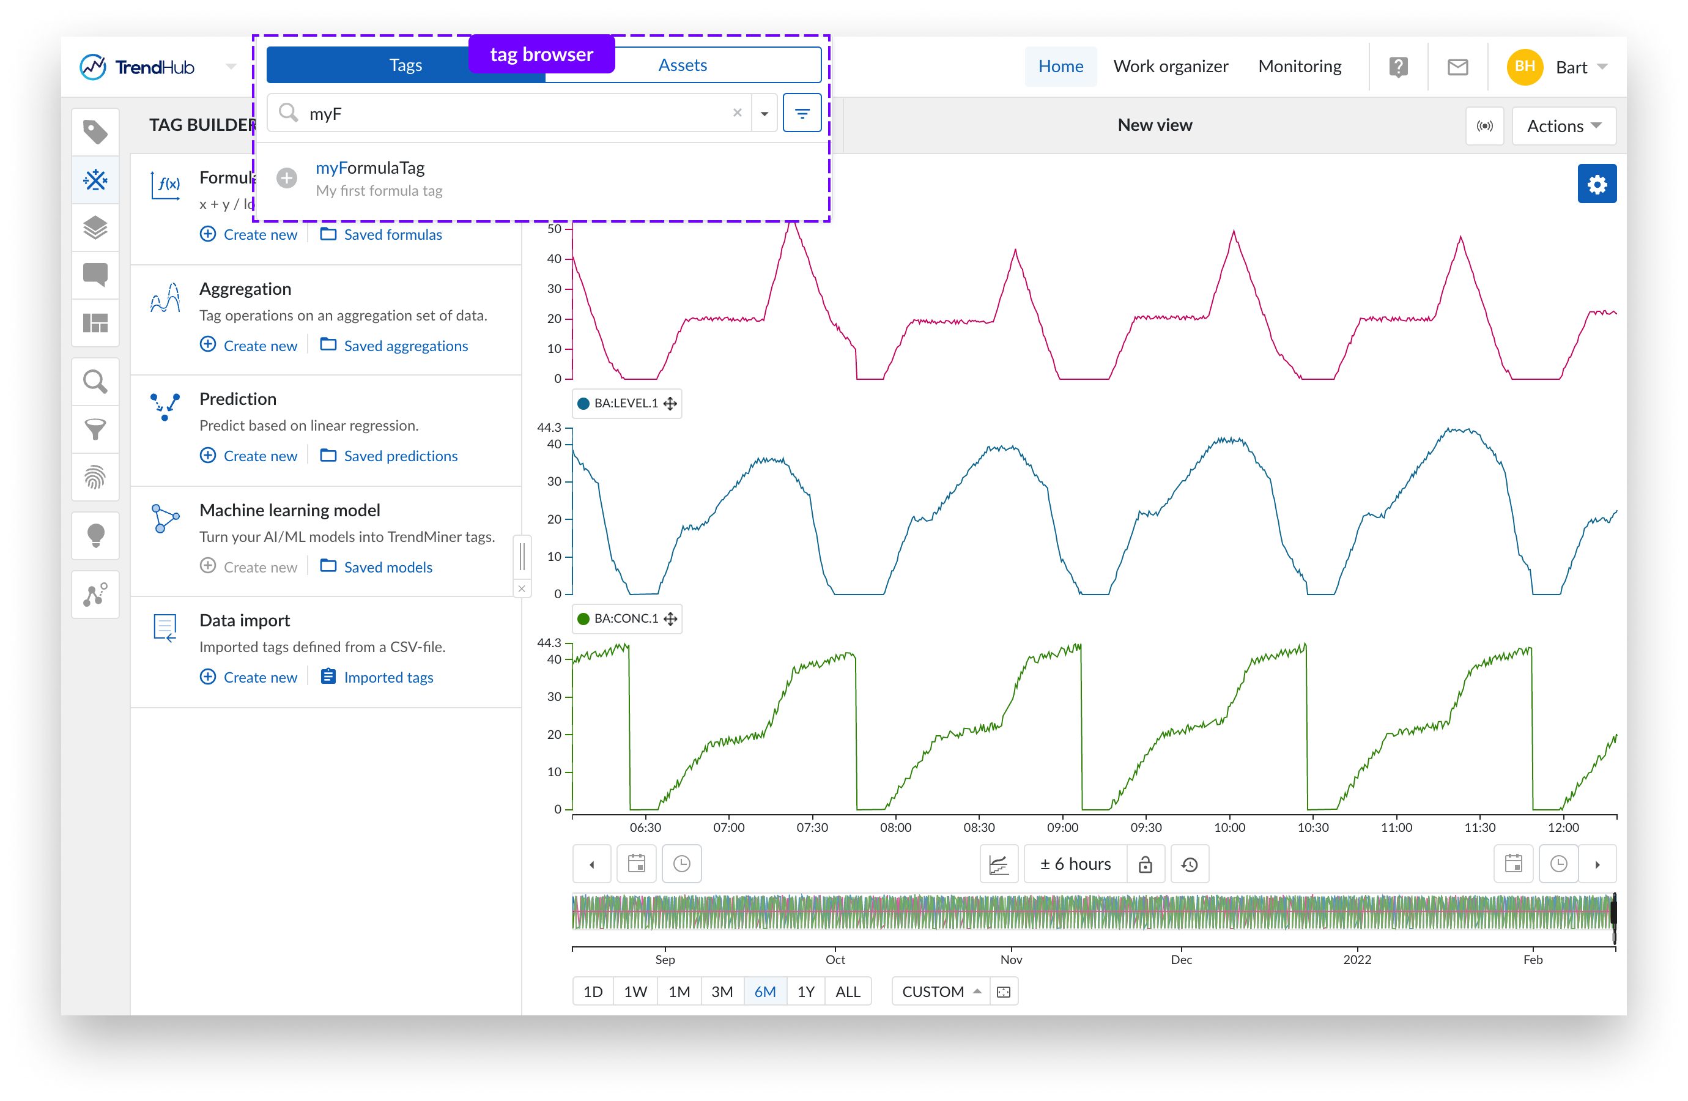Open the Work organizer menu
Viewport: 1688px width, 1101px height.
click(1170, 67)
